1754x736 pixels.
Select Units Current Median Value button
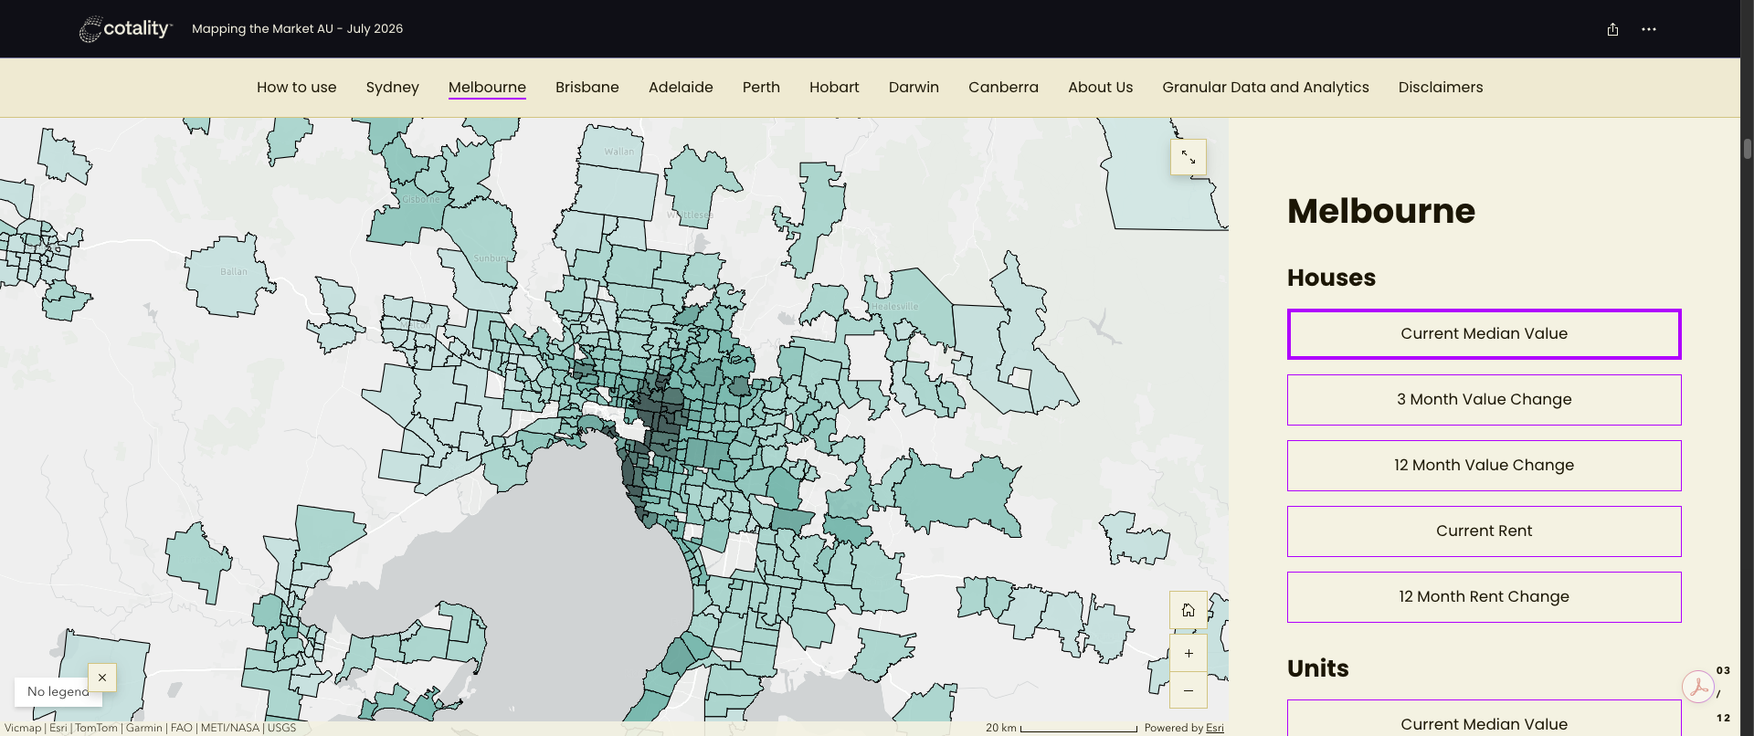[x=1485, y=720]
